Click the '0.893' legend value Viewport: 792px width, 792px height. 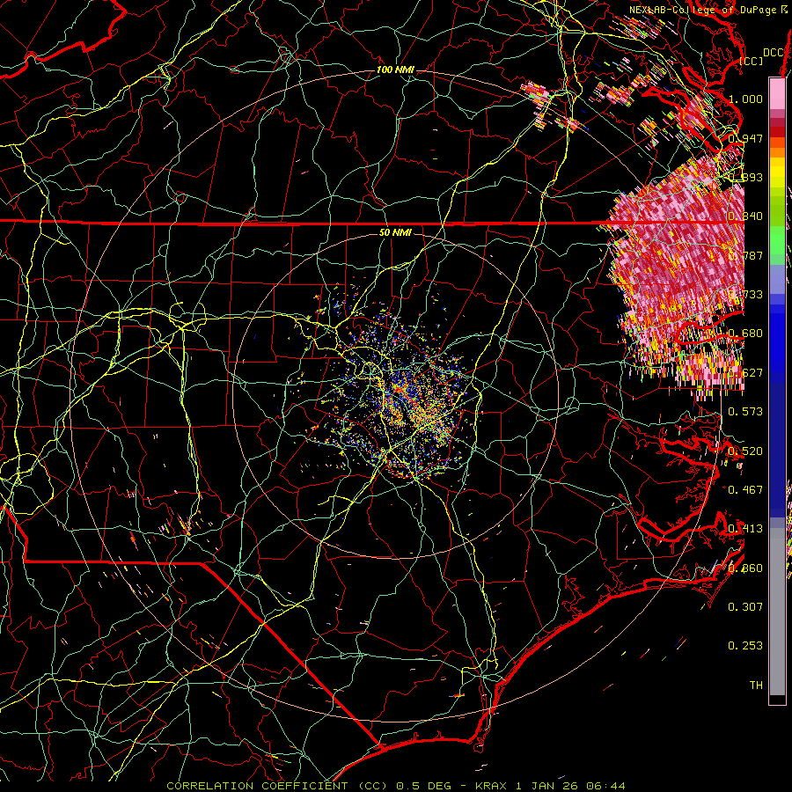click(745, 177)
